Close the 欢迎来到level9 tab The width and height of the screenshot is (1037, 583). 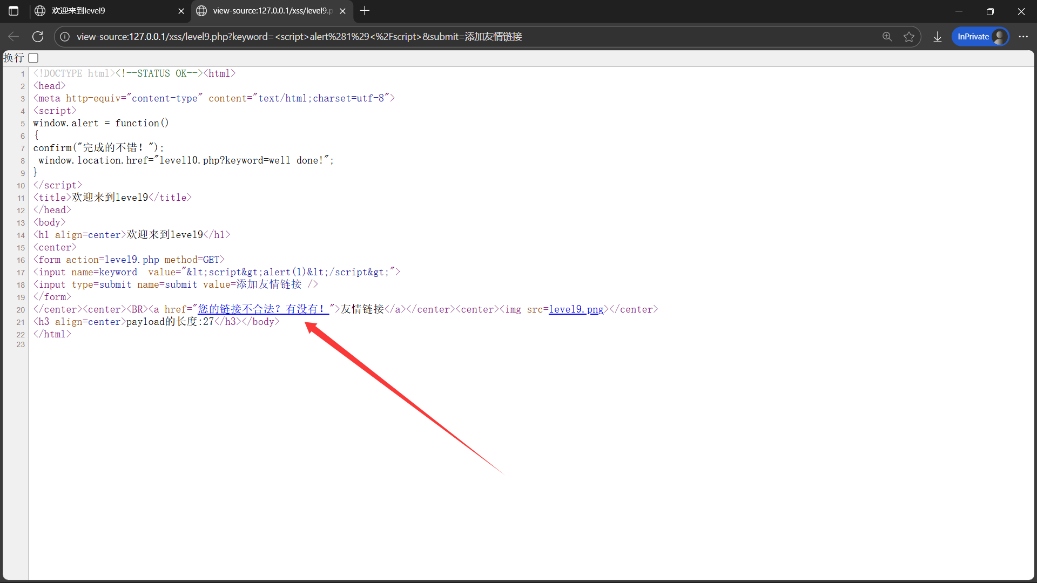pos(181,11)
